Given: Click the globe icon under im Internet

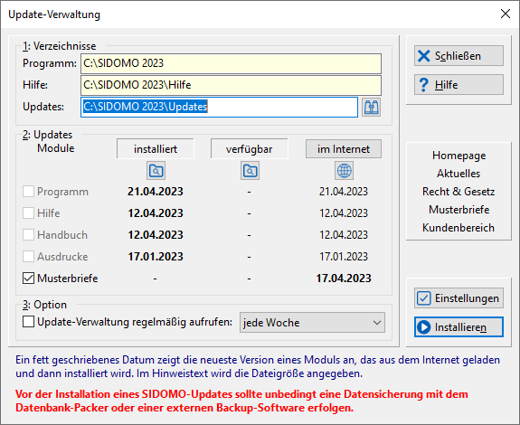Looking at the screenshot, I should 344,171.
